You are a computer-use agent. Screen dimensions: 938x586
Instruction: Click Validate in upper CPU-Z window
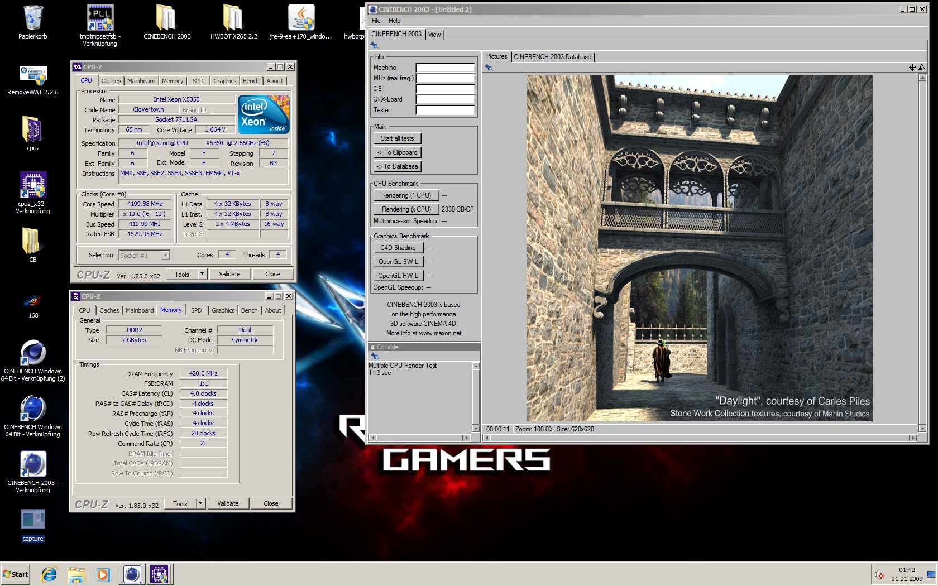tap(229, 274)
